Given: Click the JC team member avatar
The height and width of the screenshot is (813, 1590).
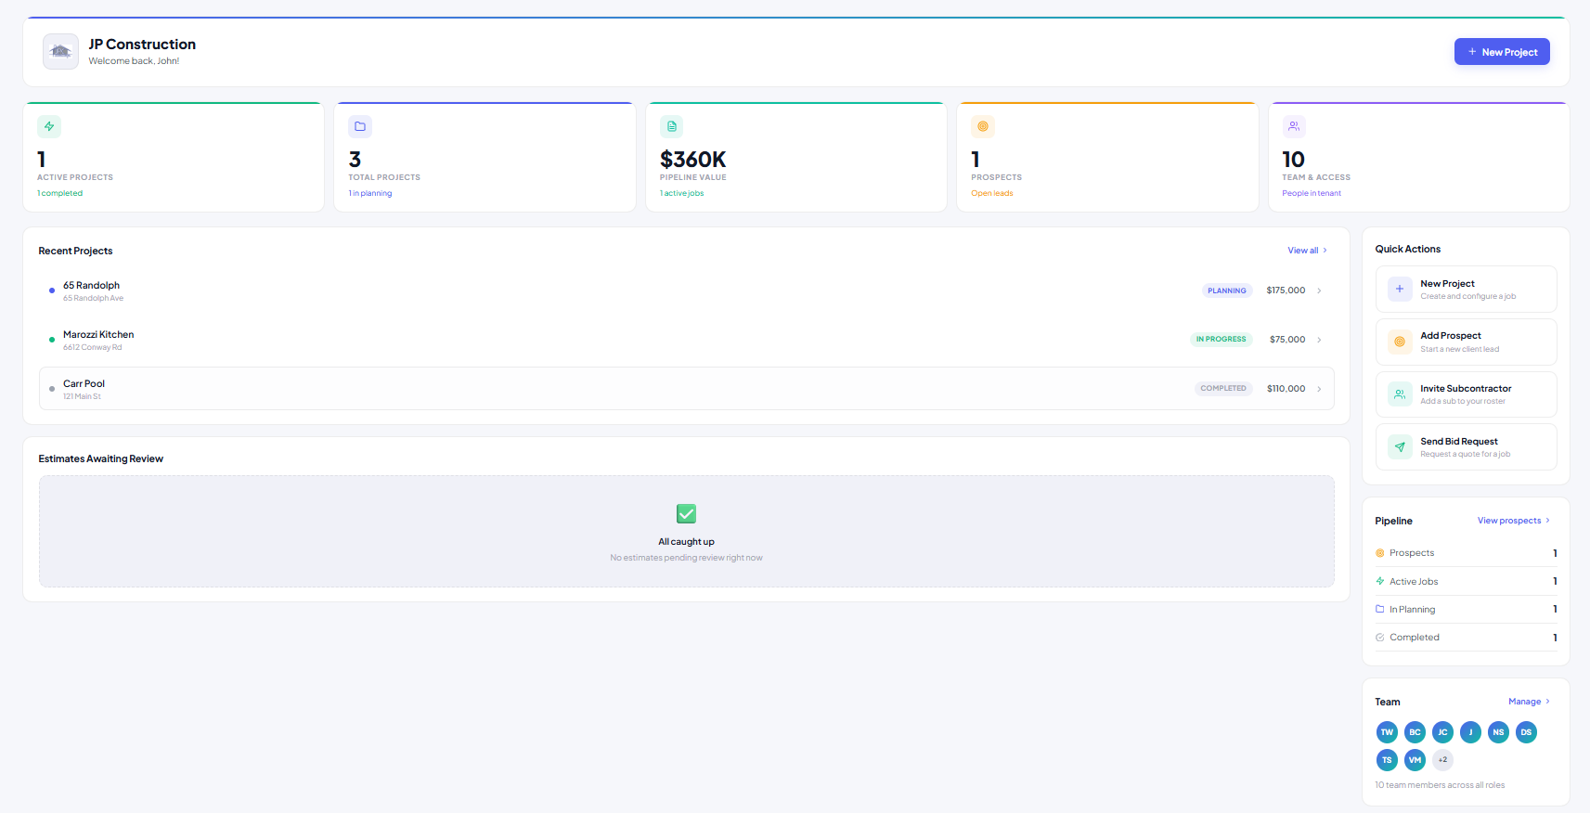Looking at the screenshot, I should point(1442,732).
